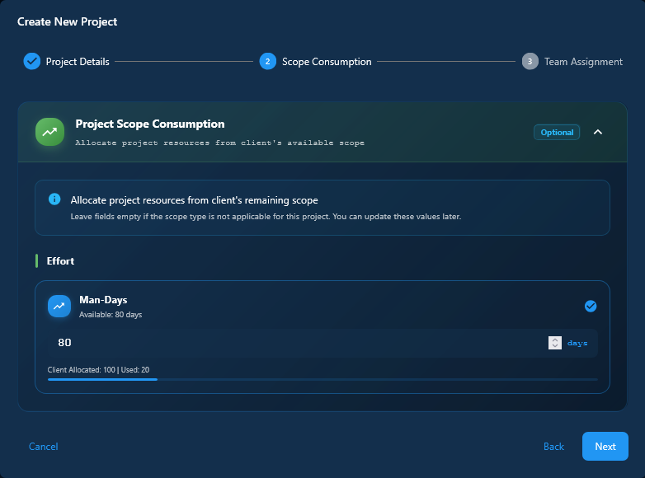Click the 'Man-Days' card title
645x478 pixels.
pyautogui.click(x=103, y=300)
